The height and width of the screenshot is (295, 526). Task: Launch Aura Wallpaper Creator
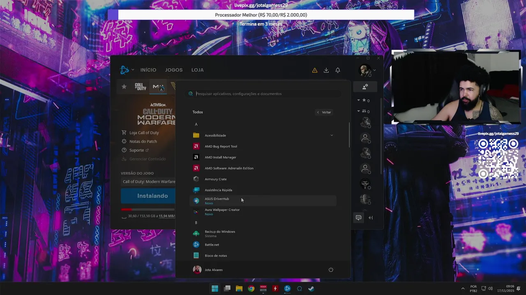point(263,212)
